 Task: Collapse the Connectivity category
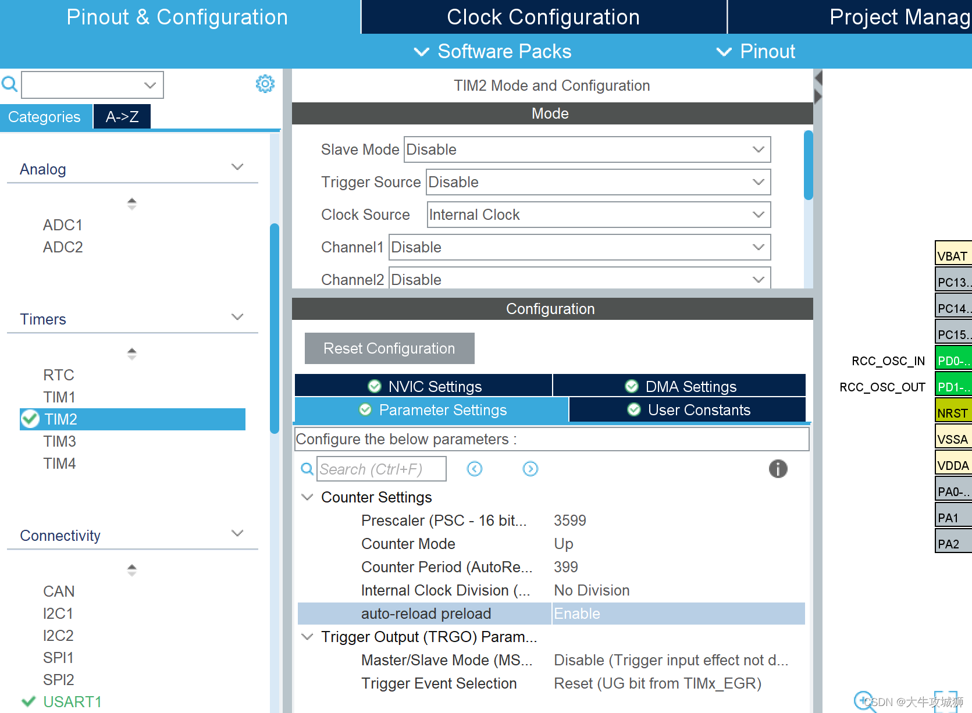pos(237,534)
